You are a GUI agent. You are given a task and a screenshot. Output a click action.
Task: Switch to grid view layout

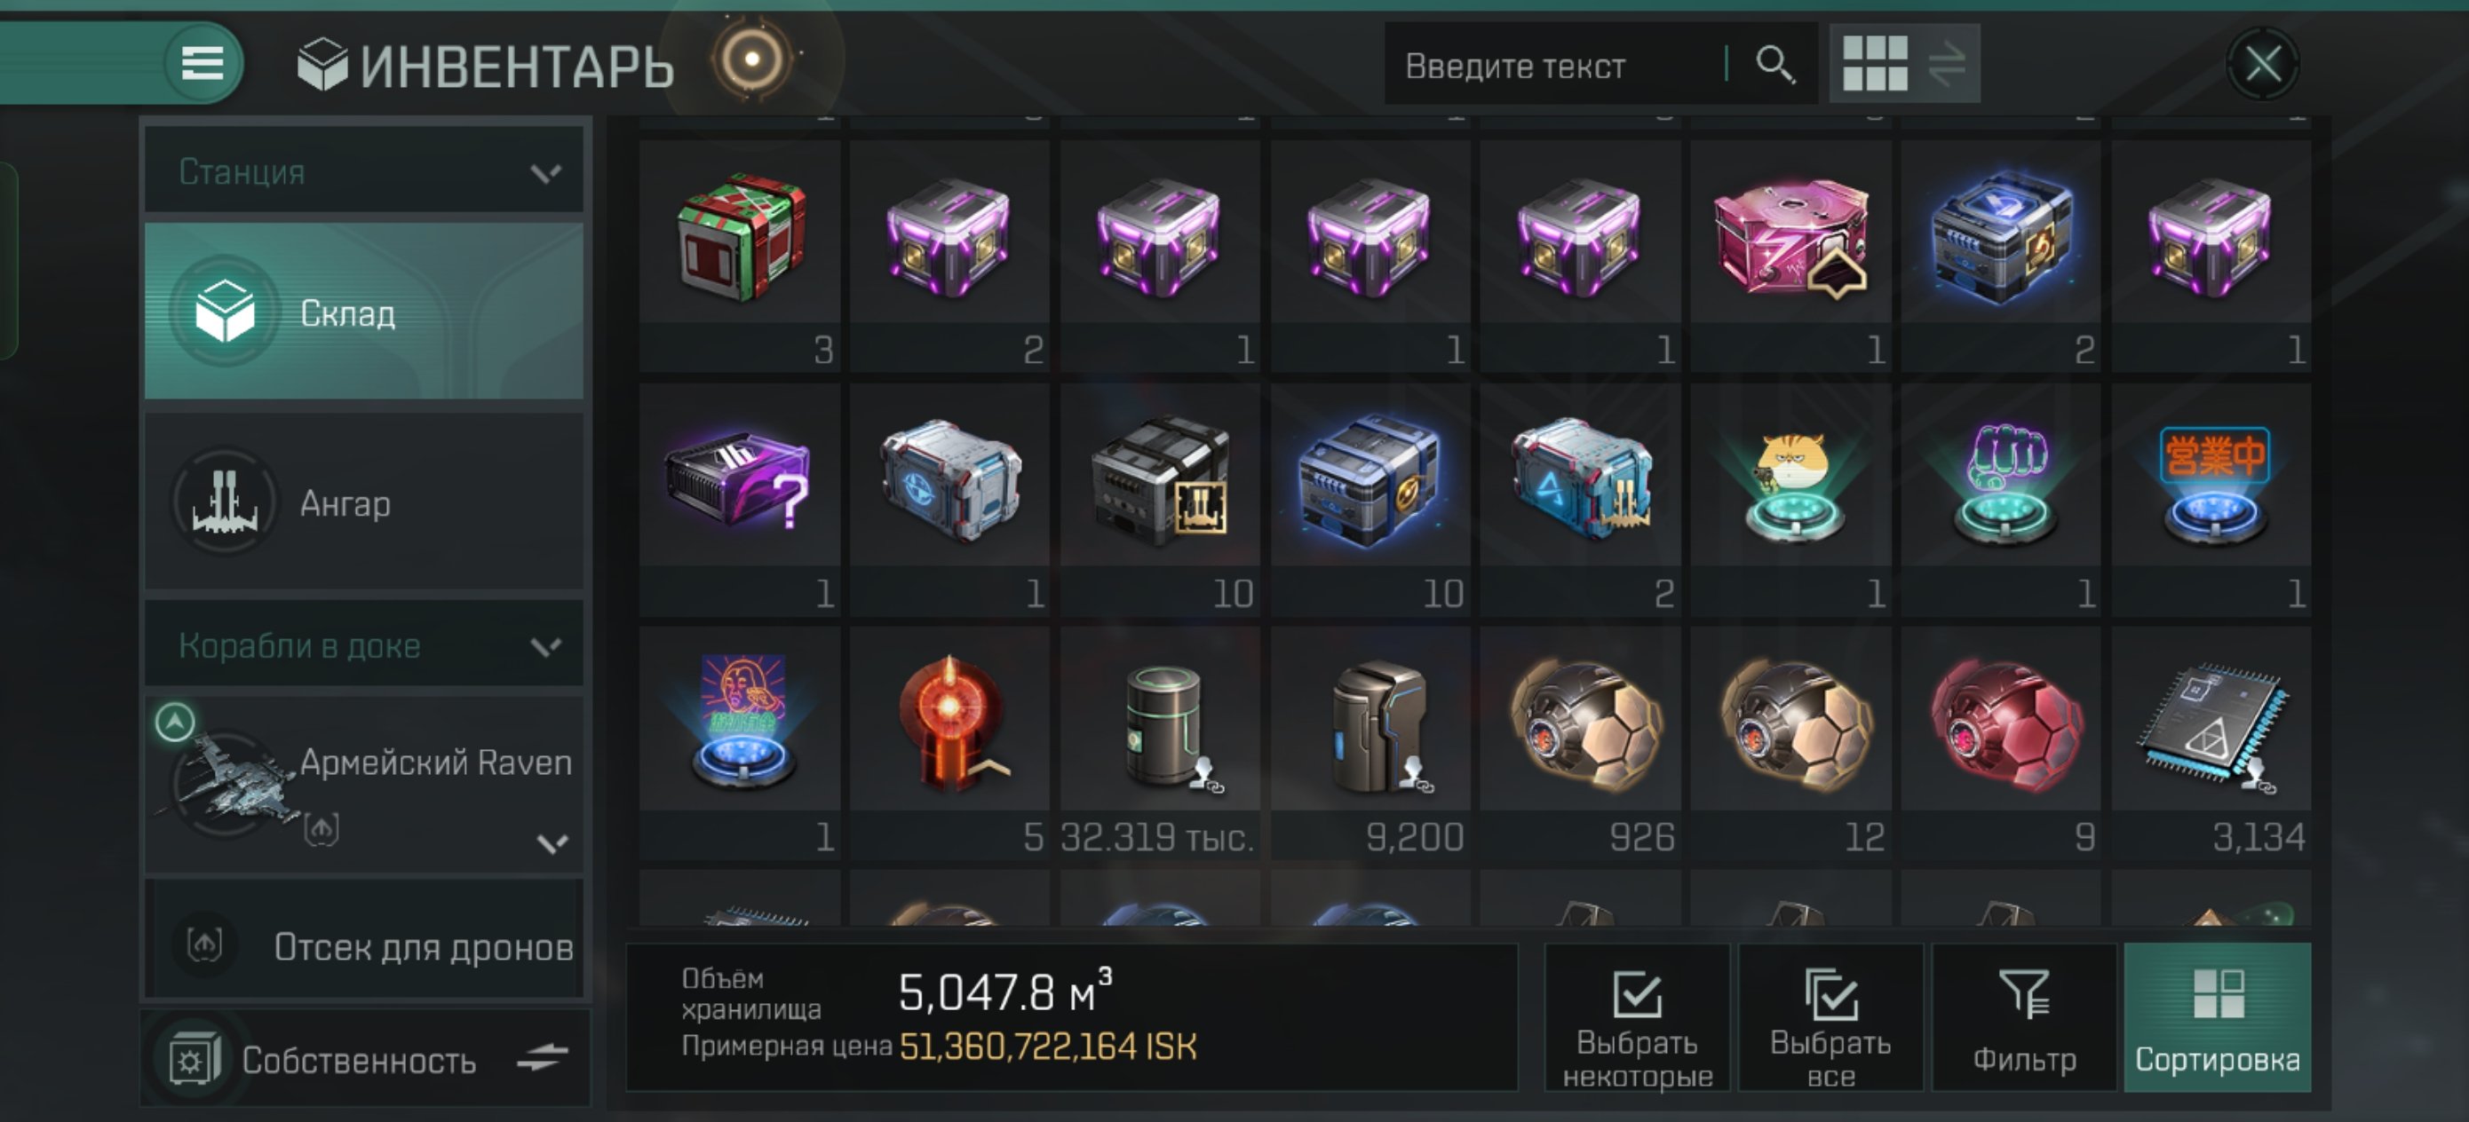click(x=1874, y=64)
